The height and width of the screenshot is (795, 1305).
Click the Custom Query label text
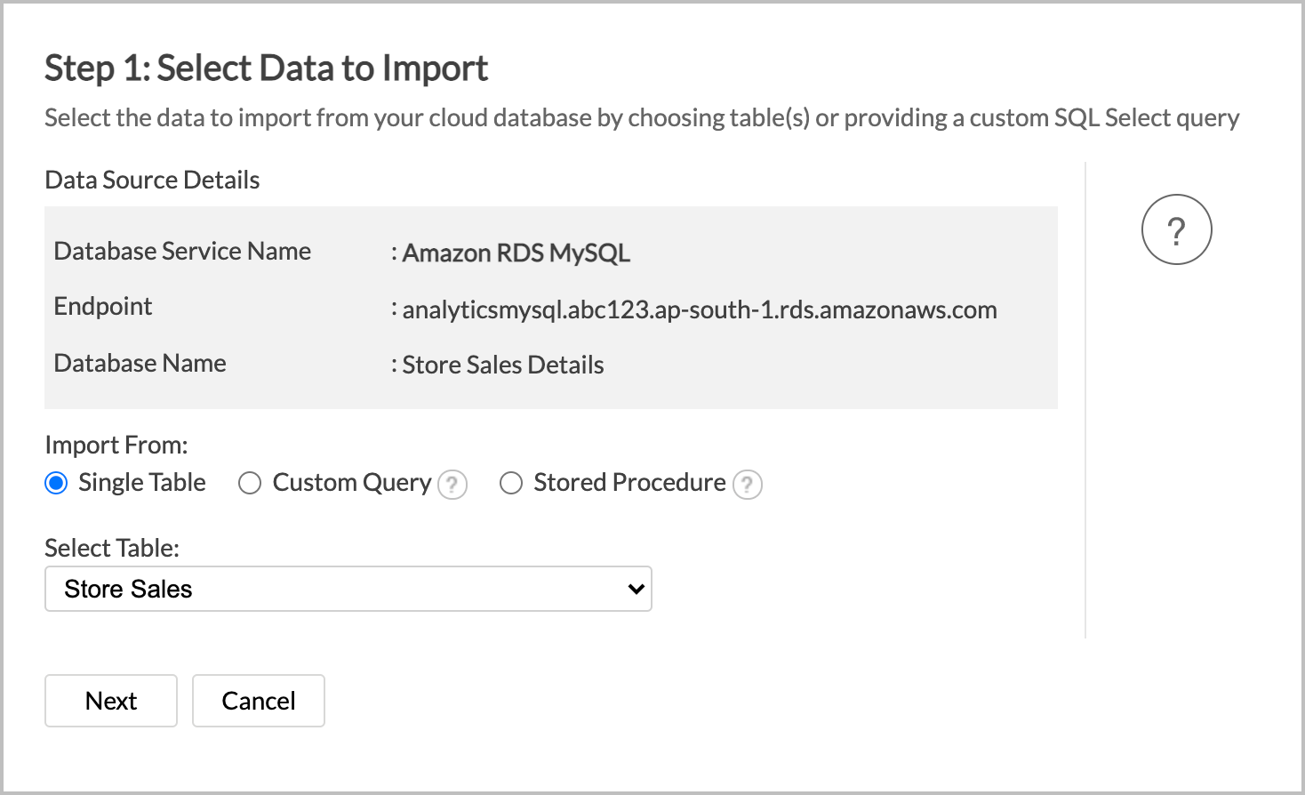tap(351, 483)
